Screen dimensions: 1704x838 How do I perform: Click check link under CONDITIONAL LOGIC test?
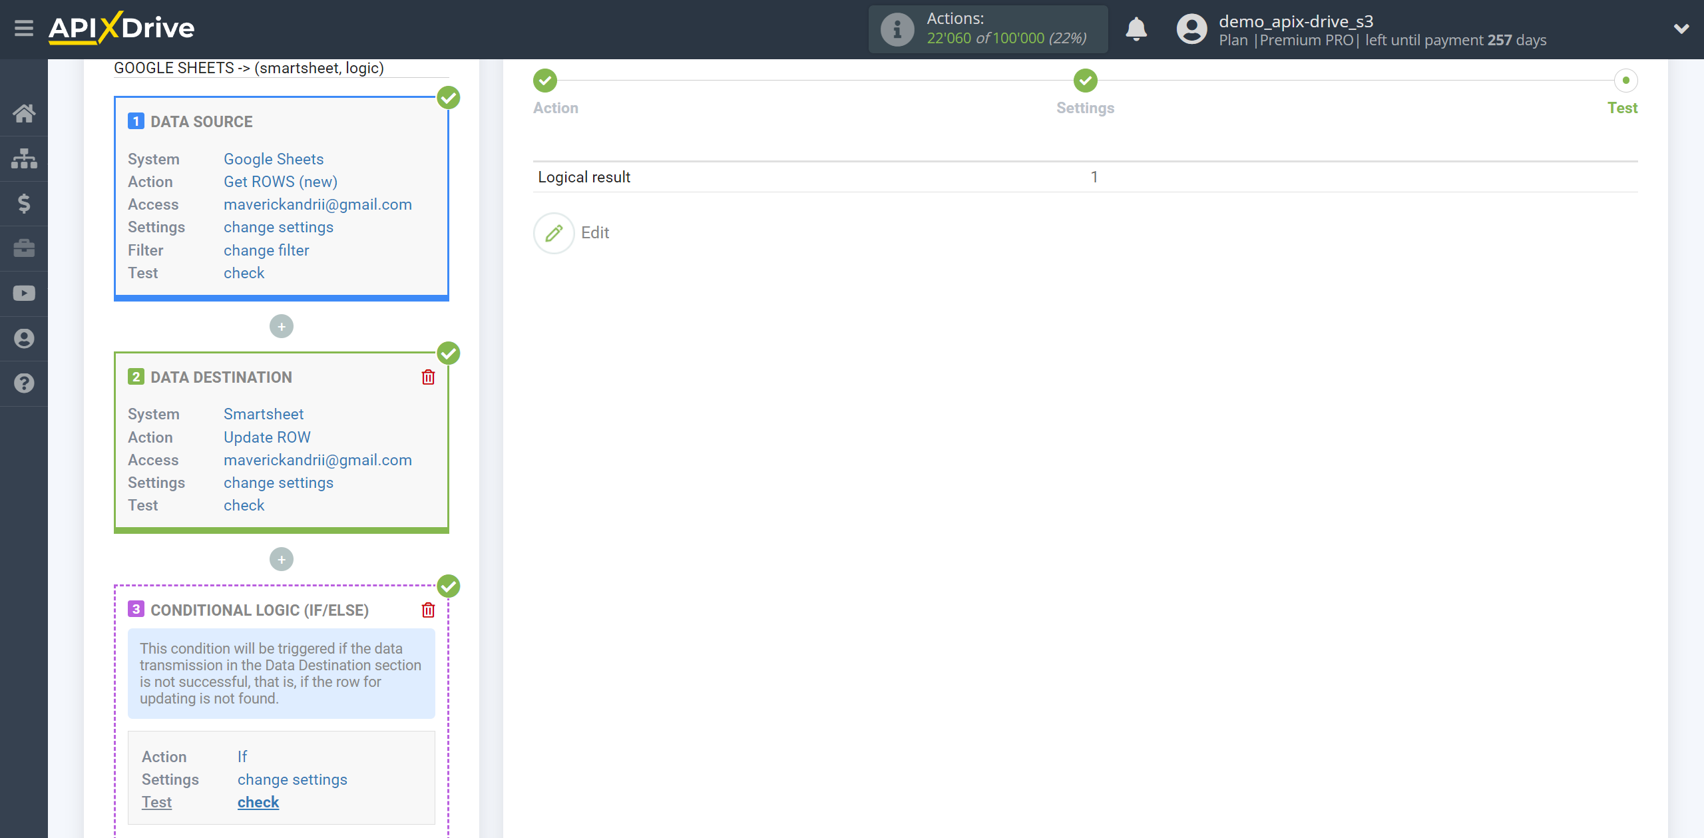258,803
